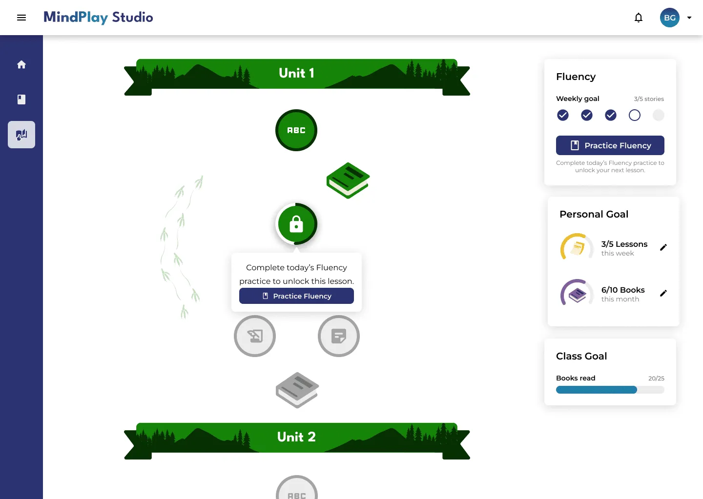This screenshot has height=499, width=703.
Task: Open the BG profile avatar
Action: point(670,18)
